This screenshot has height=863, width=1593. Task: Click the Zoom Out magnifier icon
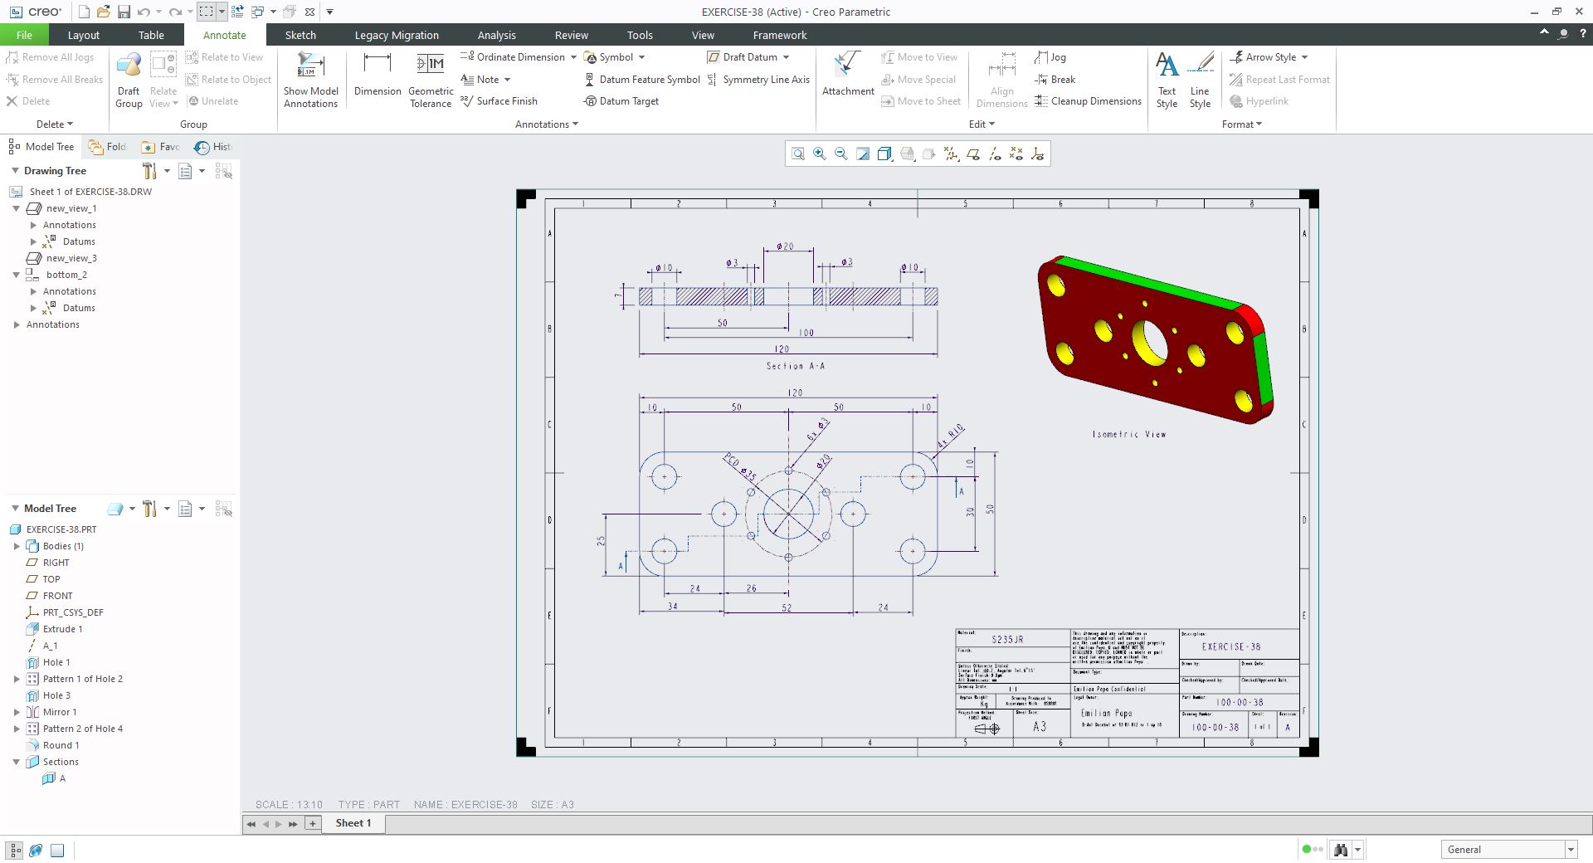[x=841, y=154]
